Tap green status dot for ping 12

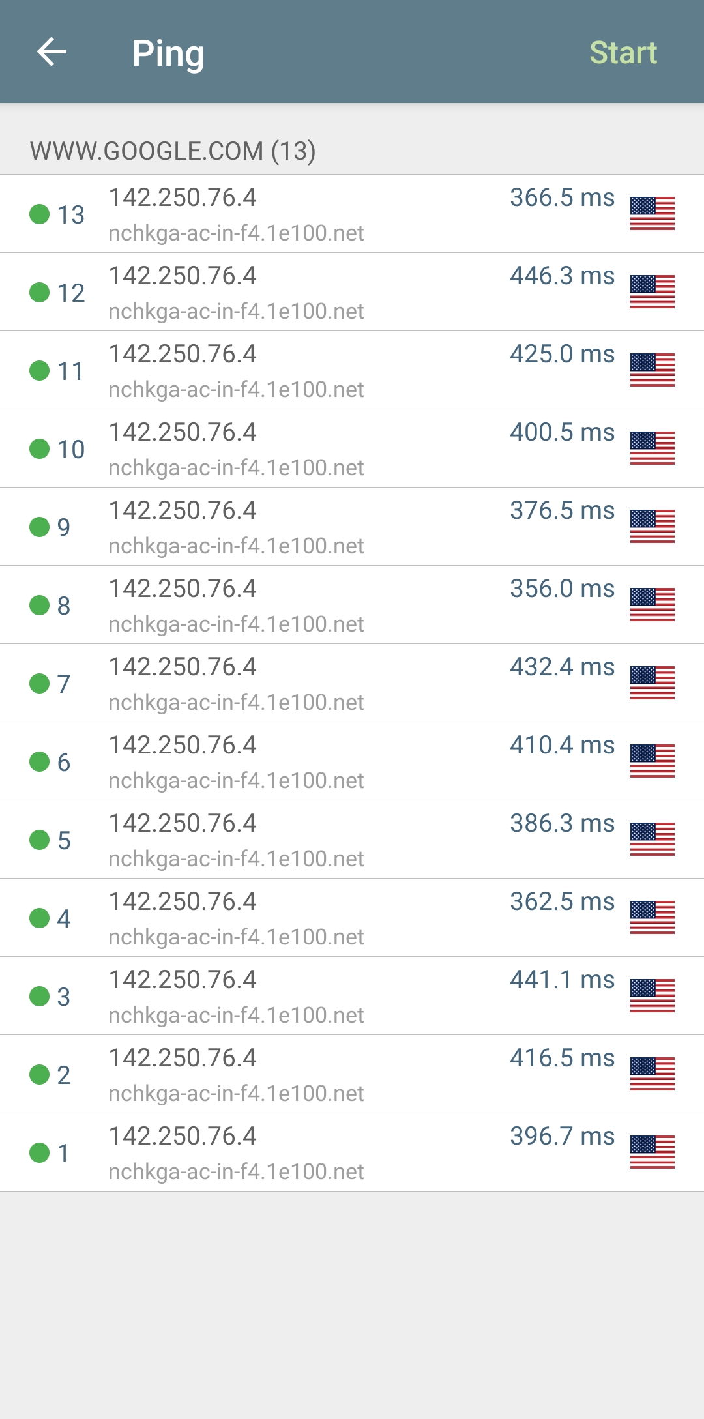[40, 292]
